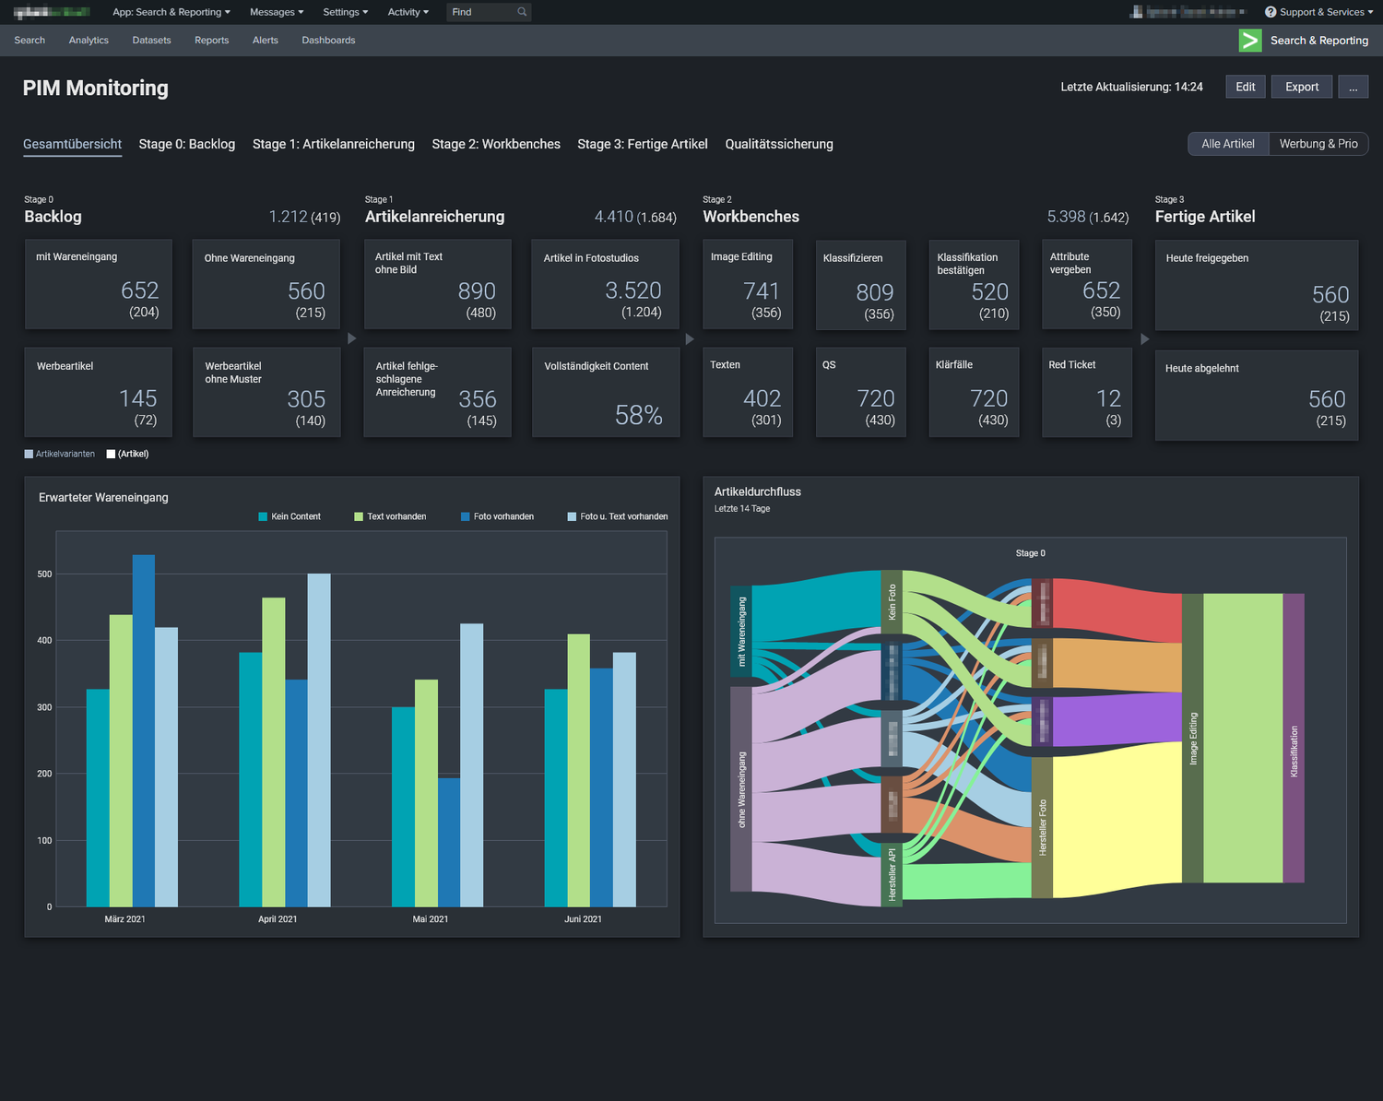Click arrow between Workbenches and Fertige Artikel

point(1145,338)
